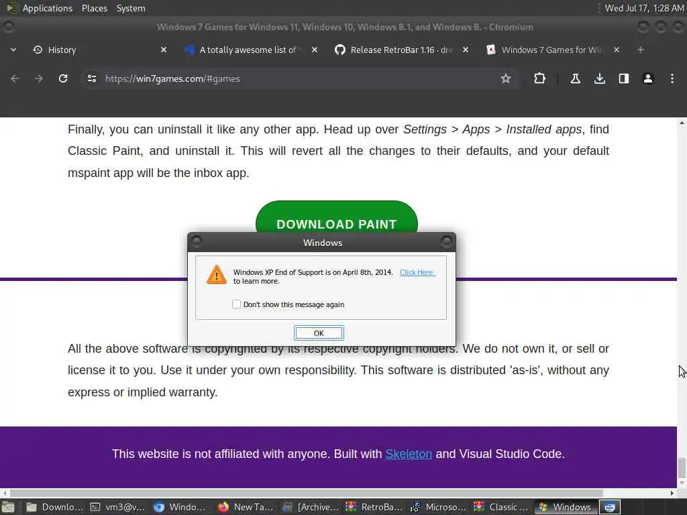Click the scroll-up arrow of the page
687x515 pixels.
tap(682, 123)
